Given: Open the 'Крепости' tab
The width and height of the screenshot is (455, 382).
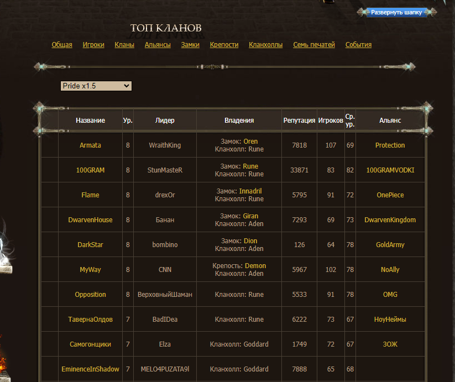Looking at the screenshot, I should pyautogui.click(x=224, y=45).
